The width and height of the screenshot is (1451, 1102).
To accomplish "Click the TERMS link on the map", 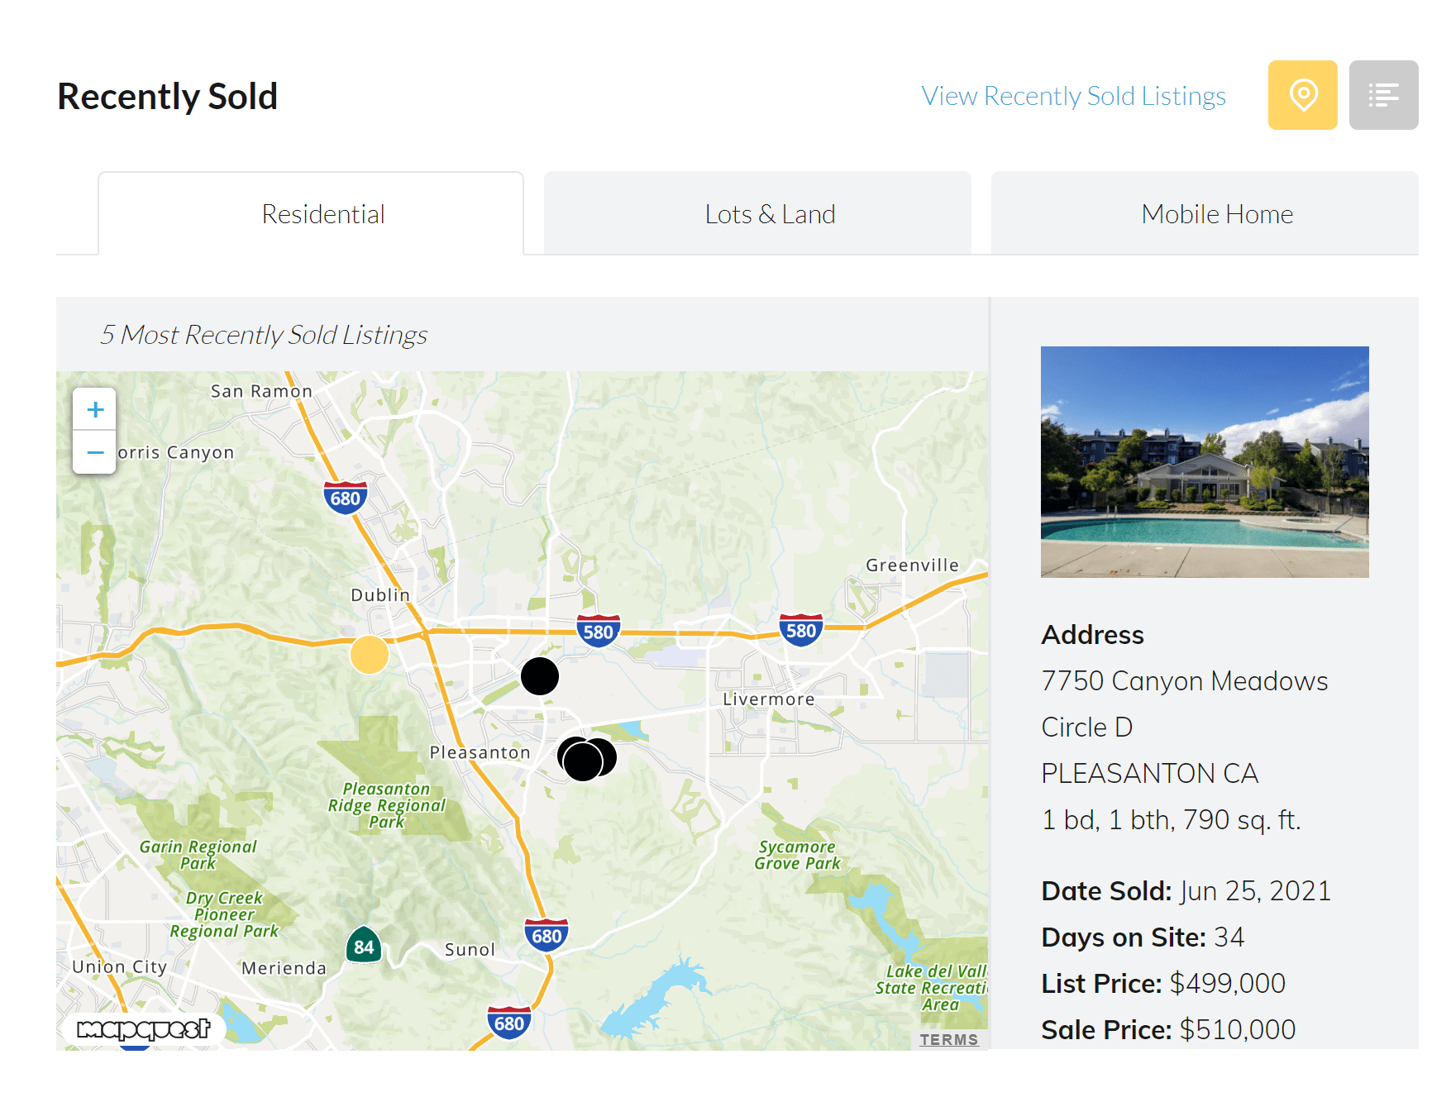I will [949, 1039].
